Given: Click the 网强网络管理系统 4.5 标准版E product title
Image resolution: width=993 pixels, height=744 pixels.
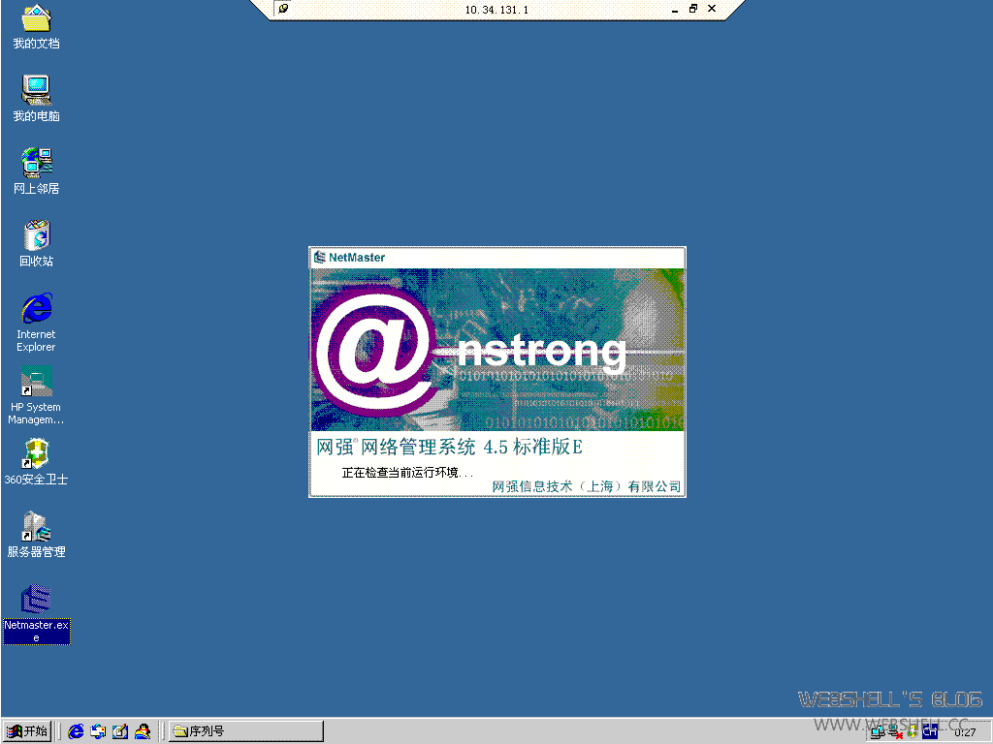Looking at the screenshot, I should coord(449,447).
